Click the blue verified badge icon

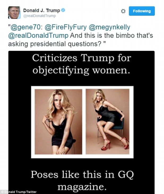coord(63,10)
